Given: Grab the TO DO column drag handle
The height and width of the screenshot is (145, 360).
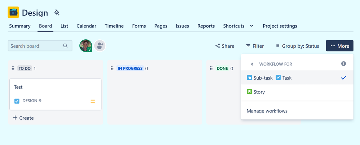Looking at the screenshot, I should pos(13,69).
